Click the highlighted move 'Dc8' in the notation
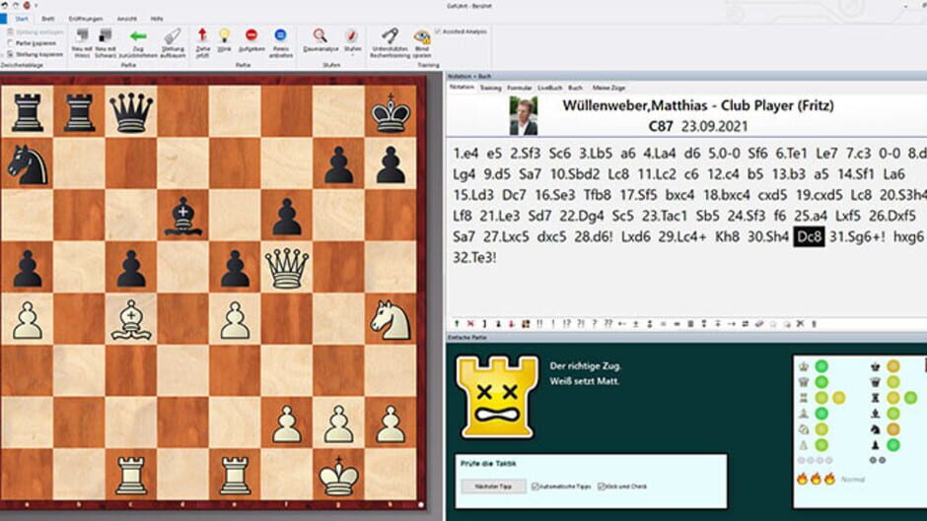 point(806,237)
